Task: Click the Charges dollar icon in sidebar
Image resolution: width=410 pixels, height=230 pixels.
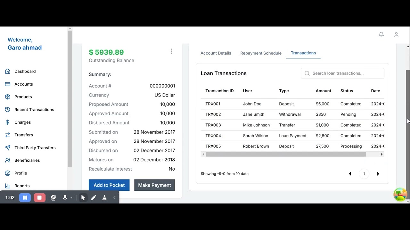Action: [x=8, y=122]
